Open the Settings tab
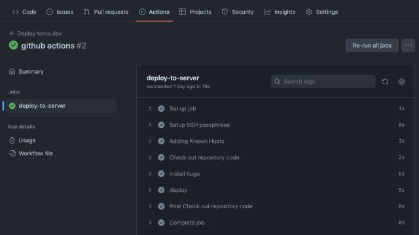 click(321, 12)
